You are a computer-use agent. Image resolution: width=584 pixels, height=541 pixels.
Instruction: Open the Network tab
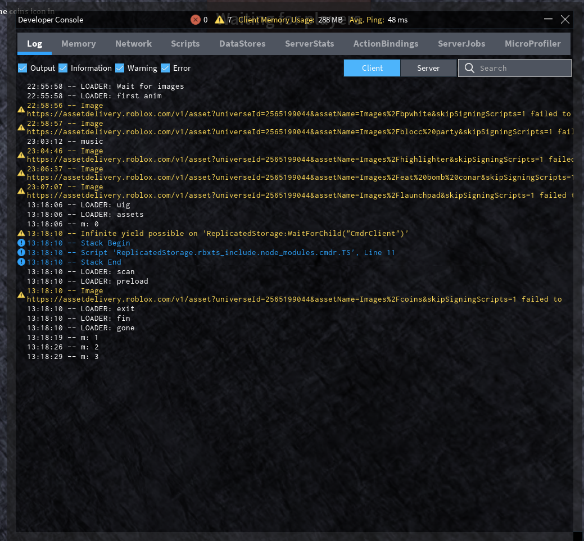pos(133,44)
